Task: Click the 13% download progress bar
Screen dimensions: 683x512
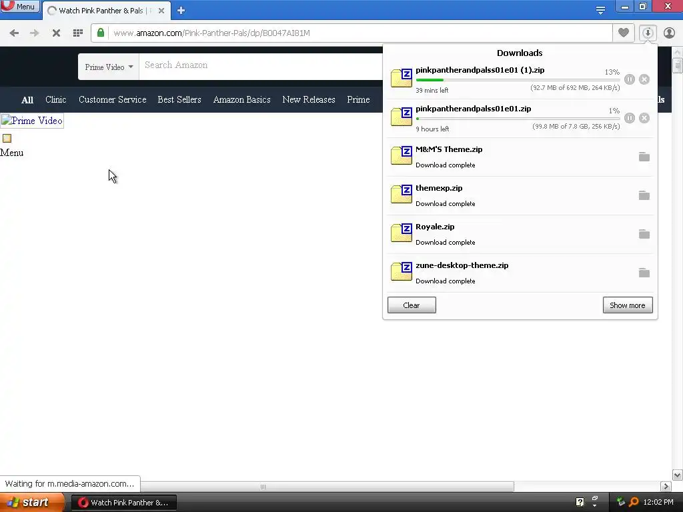Action: click(518, 80)
